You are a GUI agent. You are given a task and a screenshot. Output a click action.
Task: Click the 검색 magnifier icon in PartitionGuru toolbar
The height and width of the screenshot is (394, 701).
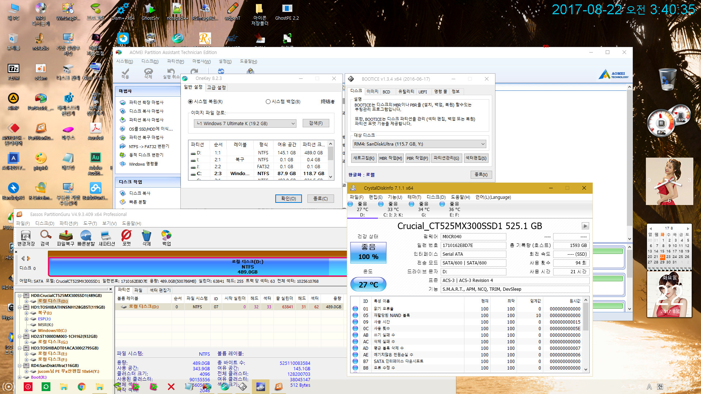click(x=45, y=238)
